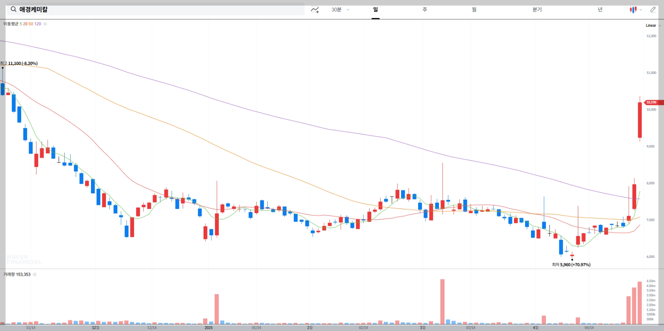This screenshot has width=664, height=331.
Task: Click the 10,190 current price tag
Action: coord(654,102)
